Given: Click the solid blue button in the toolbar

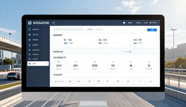Looking at the screenshot, I should (152, 30).
